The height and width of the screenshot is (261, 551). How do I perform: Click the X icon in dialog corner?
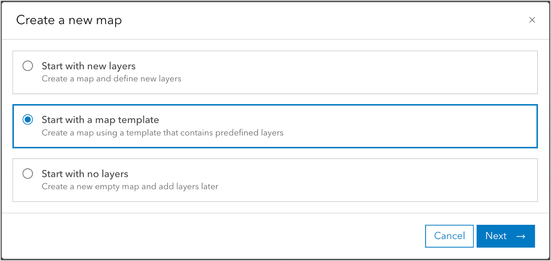[532, 20]
